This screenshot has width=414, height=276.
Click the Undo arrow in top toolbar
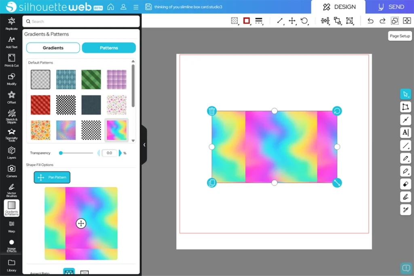click(x=370, y=21)
